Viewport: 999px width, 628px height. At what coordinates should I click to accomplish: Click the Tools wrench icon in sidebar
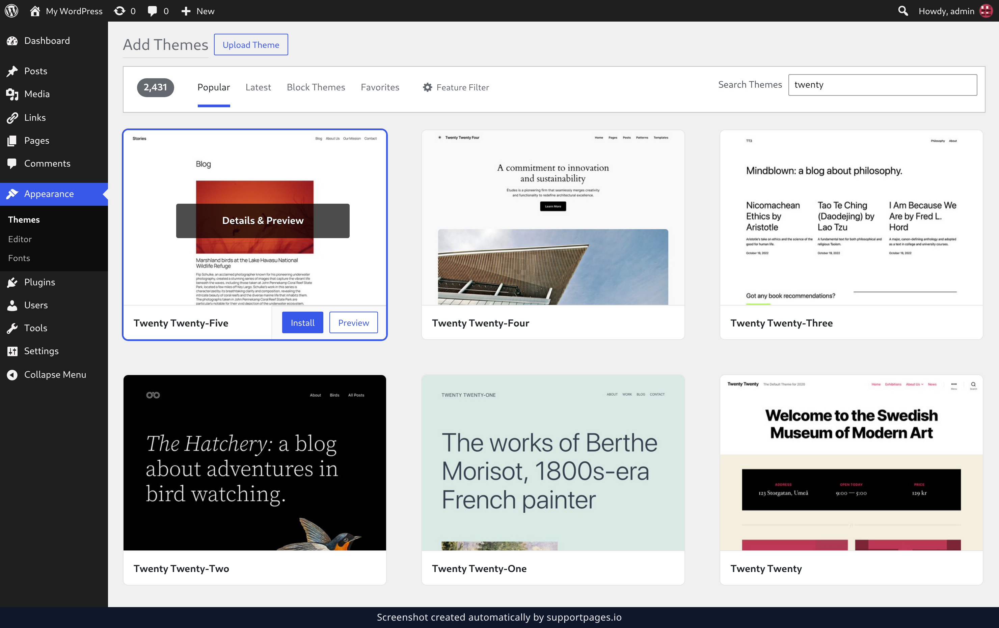click(x=12, y=328)
